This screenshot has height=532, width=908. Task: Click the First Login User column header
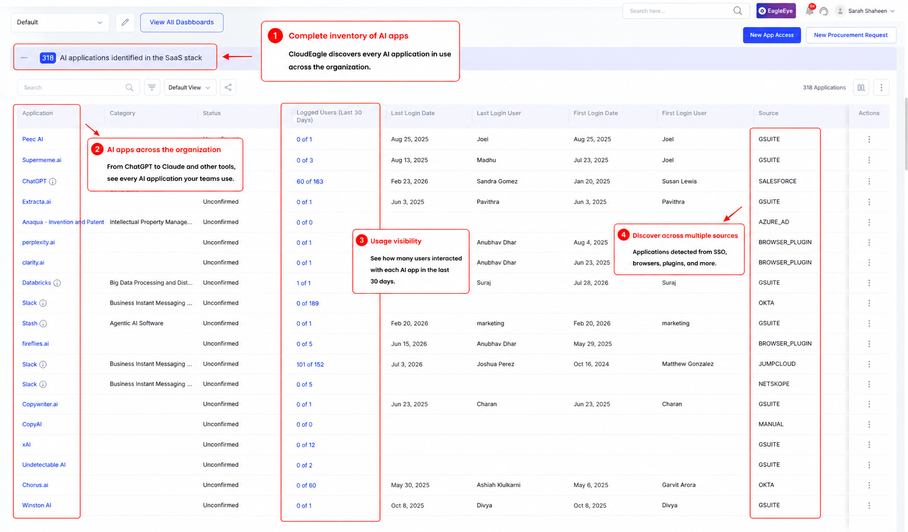tap(684, 113)
